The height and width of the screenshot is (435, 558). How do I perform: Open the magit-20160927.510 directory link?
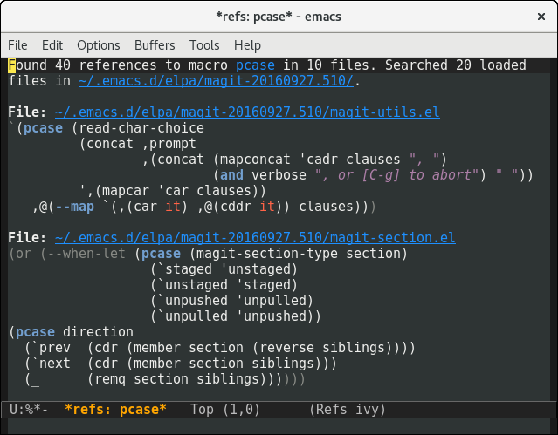[216, 81]
